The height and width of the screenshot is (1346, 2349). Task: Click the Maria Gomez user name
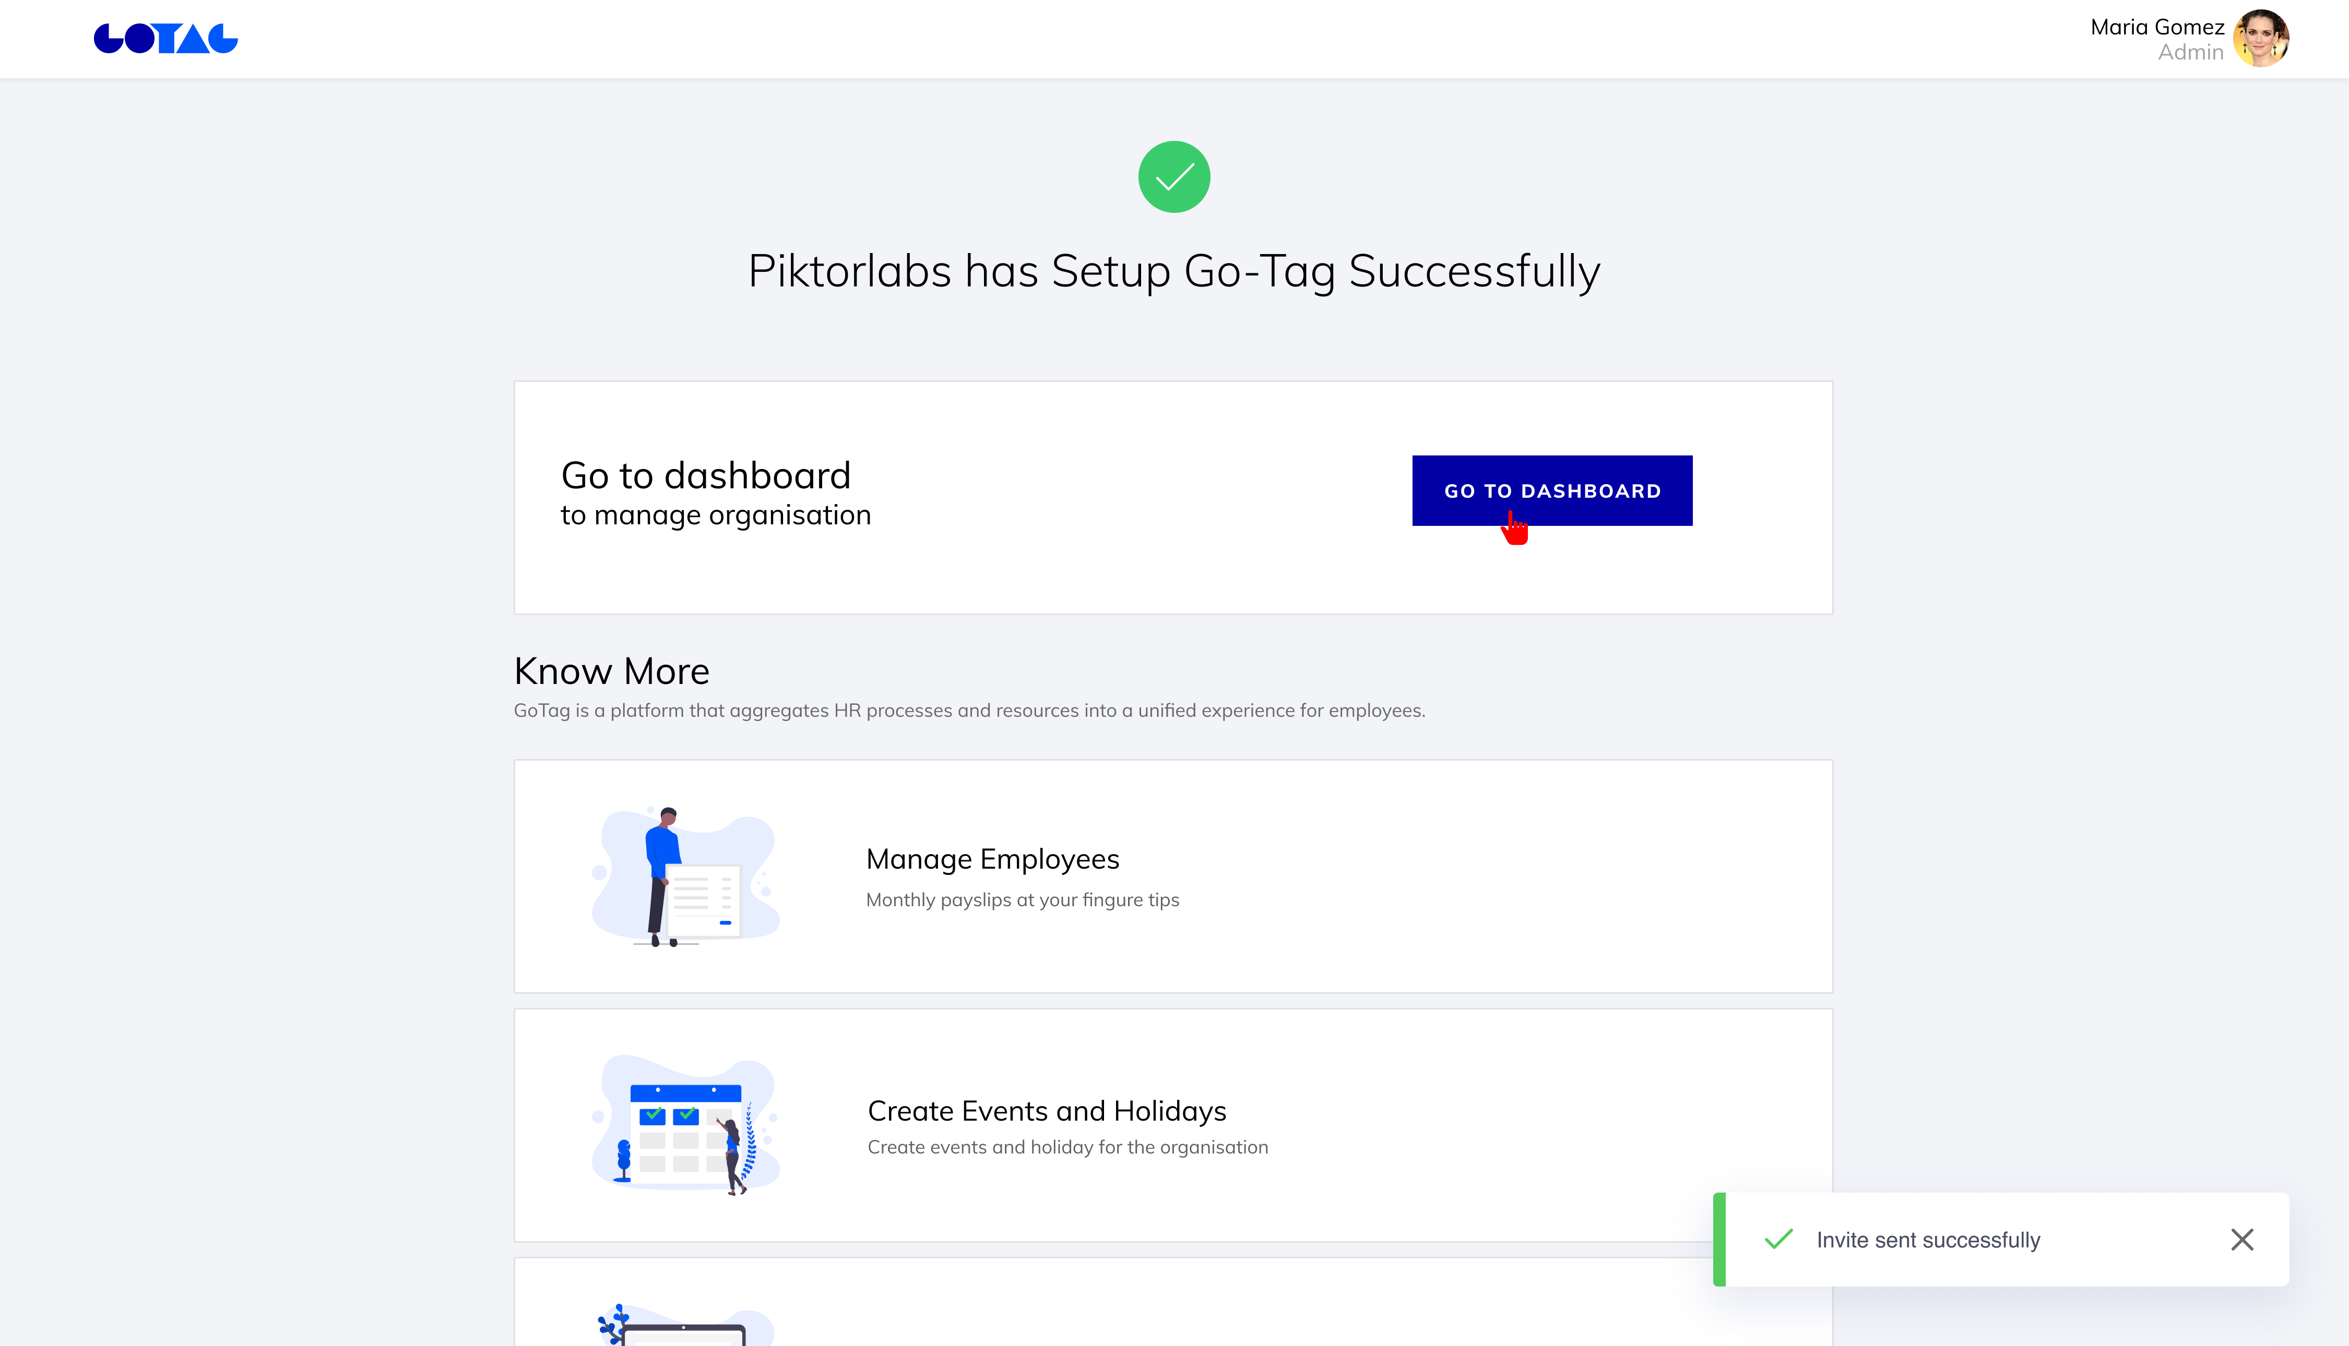[x=2156, y=27]
